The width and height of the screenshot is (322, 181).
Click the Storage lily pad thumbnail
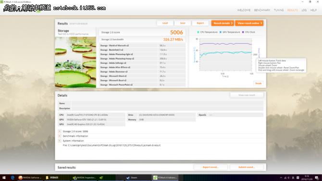[75, 62]
